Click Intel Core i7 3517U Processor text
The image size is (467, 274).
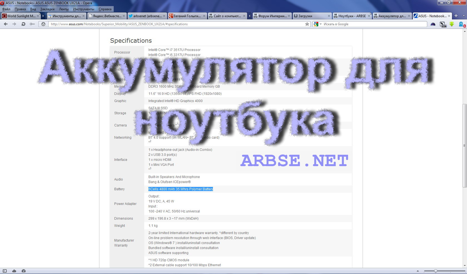[174, 50]
